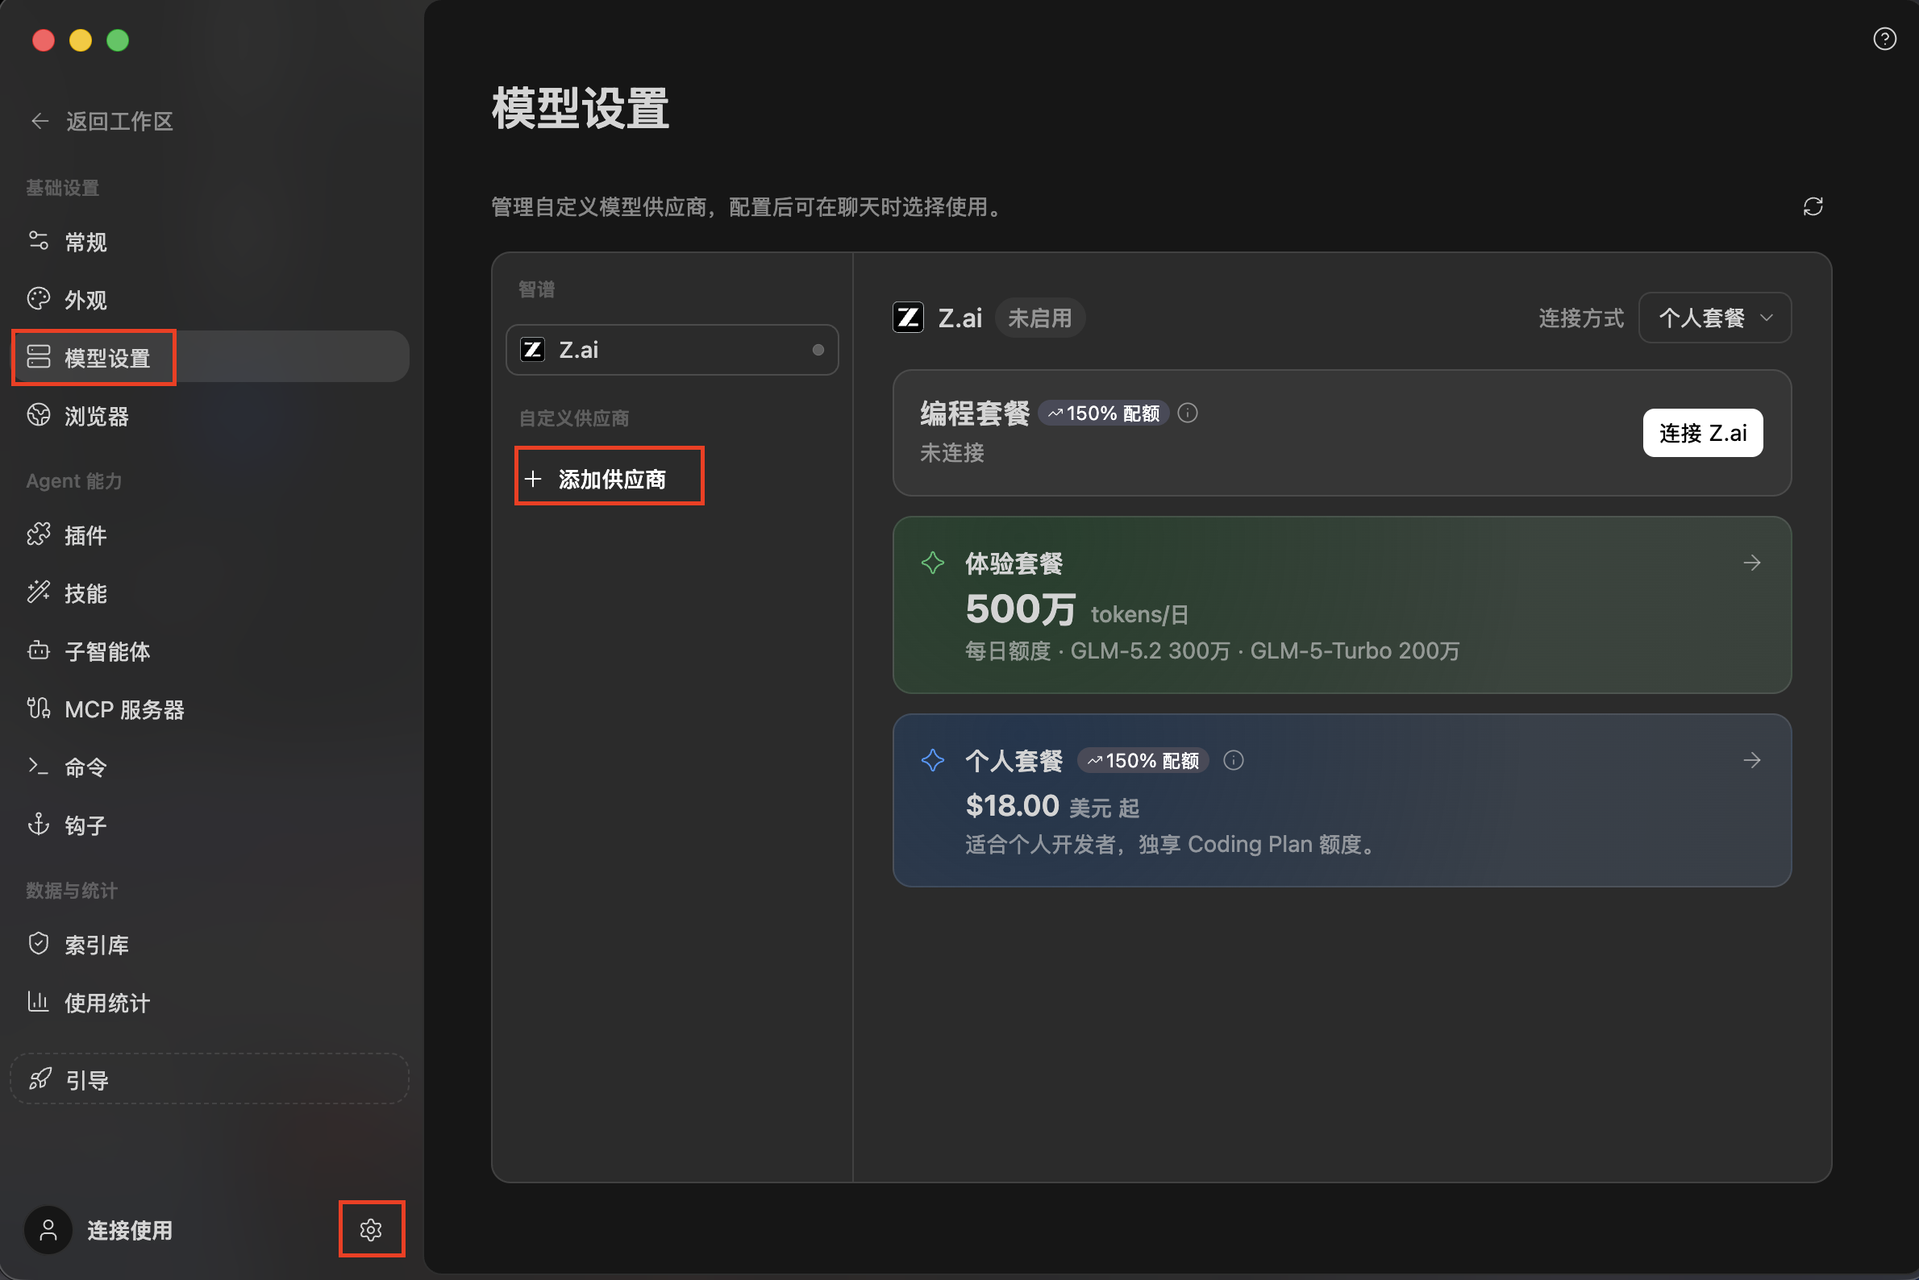Screen dimensions: 1919x1280
Task: Click 连接使用 at sidebar bottom
Action: (x=130, y=1229)
